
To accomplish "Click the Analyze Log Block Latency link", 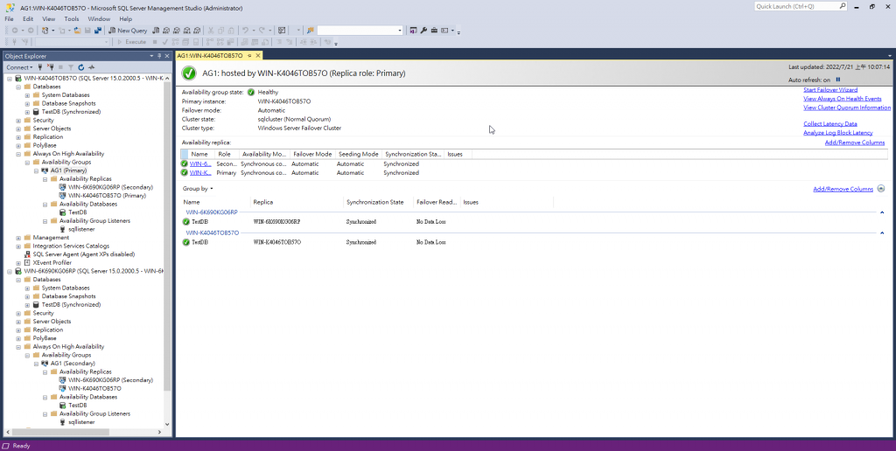I will point(838,133).
